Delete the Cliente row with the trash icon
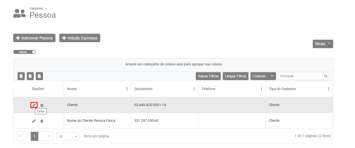This screenshot has height=148, width=355. (x=42, y=105)
